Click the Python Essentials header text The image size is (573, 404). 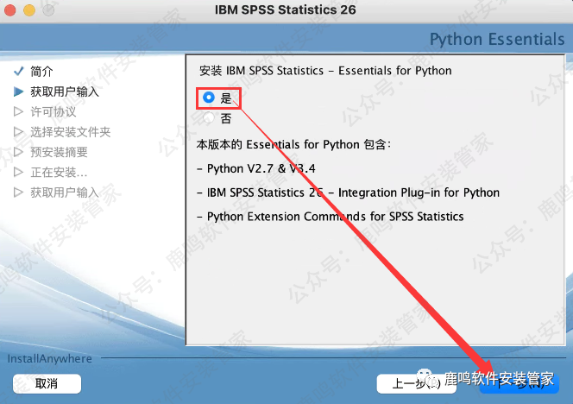496,40
